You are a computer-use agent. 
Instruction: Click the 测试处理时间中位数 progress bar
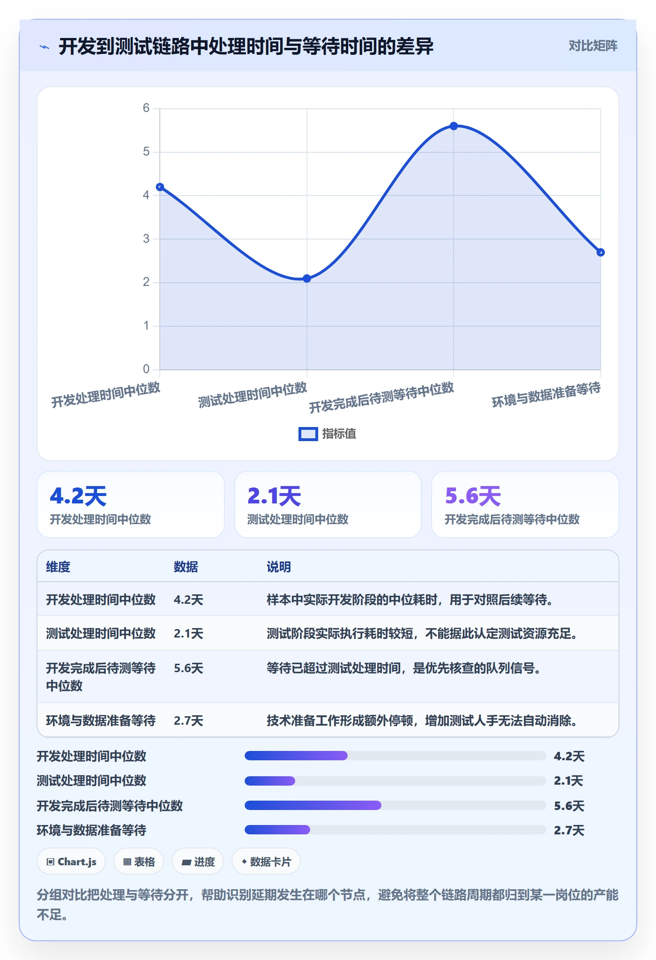395,781
